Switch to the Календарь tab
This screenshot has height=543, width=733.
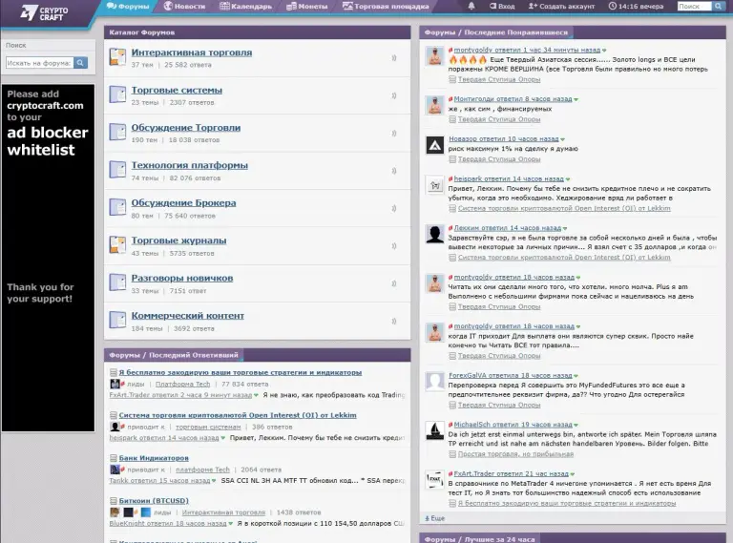[x=245, y=6]
